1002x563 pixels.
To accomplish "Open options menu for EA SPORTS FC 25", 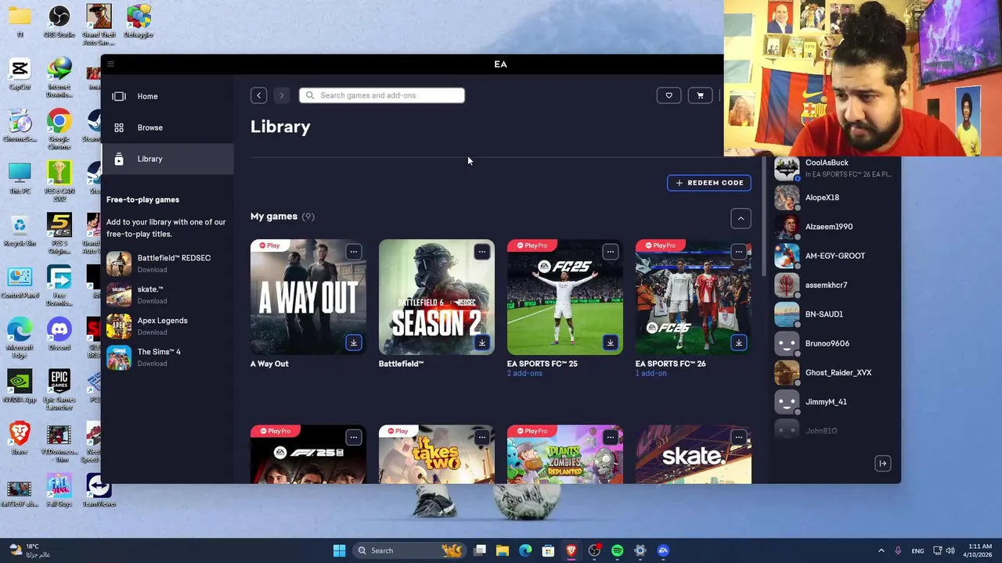I will click(x=611, y=252).
